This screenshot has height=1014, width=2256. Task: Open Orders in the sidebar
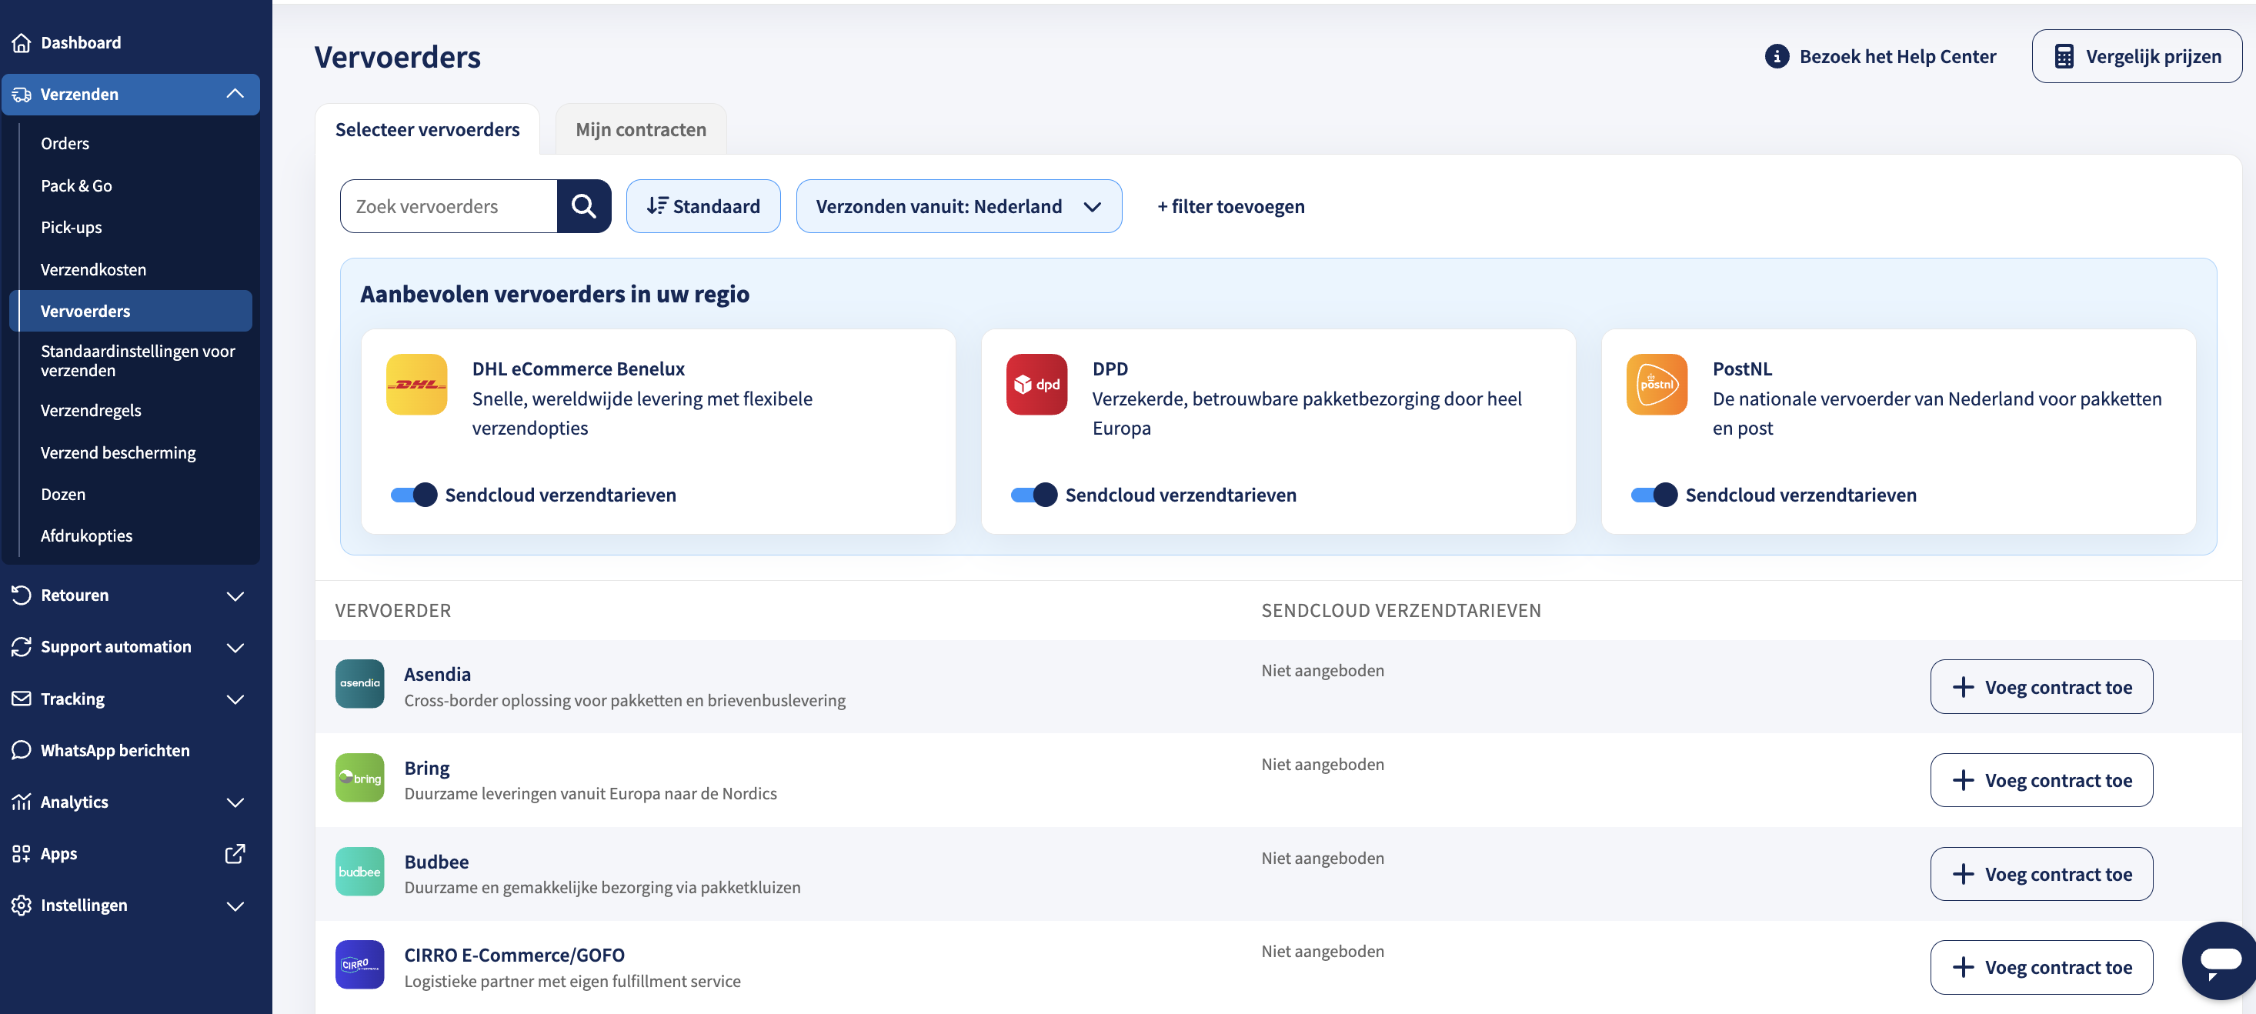(x=65, y=143)
